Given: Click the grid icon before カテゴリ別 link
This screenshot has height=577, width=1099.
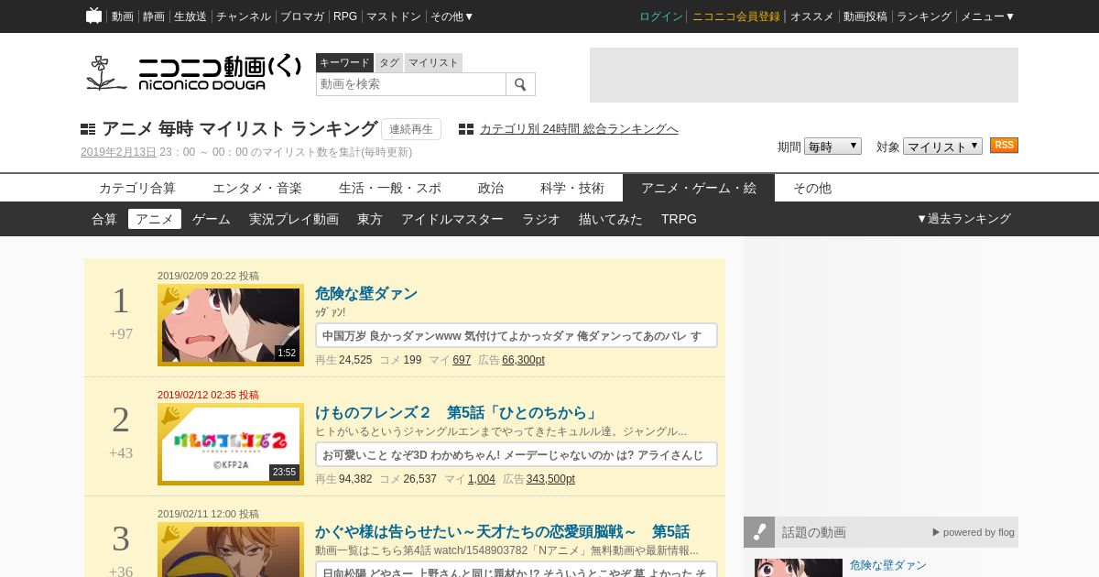Looking at the screenshot, I should [x=466, y=129].
